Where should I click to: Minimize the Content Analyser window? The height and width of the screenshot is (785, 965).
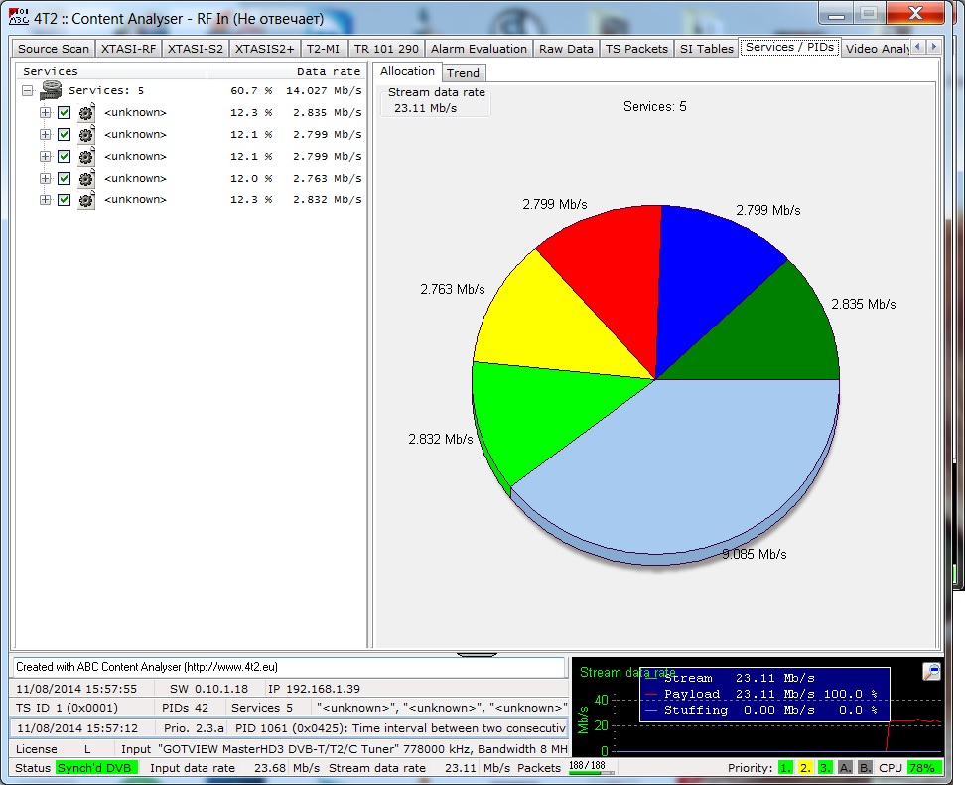point(836,13)
